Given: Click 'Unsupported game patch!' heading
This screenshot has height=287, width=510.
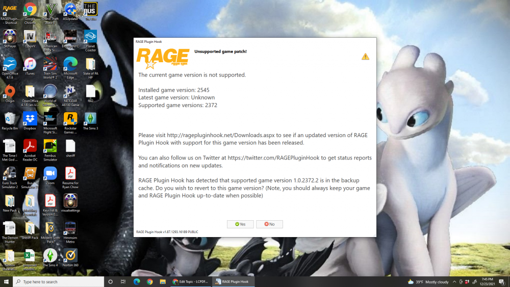Looking at the screenshot, I should click(220, 51).
